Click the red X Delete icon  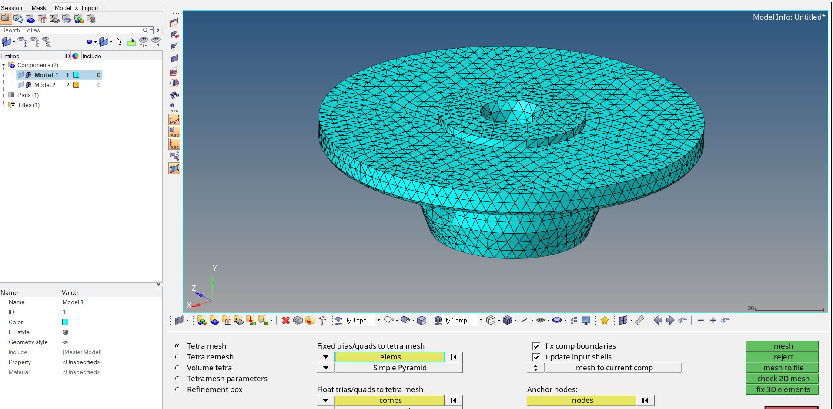pos(286,321)
